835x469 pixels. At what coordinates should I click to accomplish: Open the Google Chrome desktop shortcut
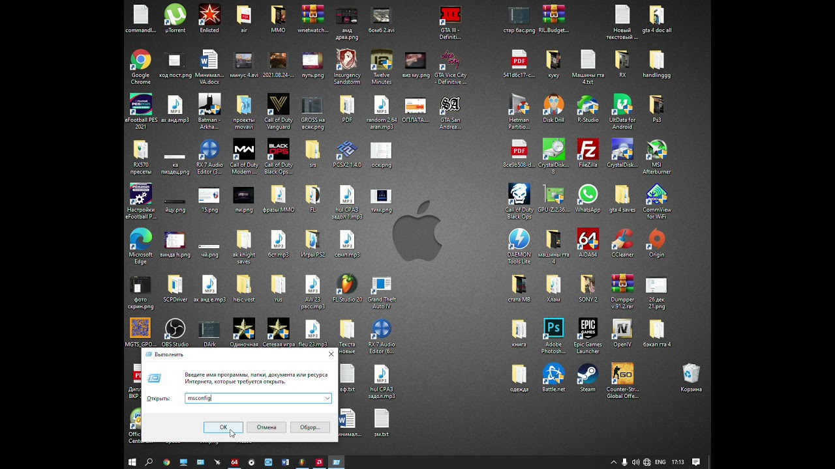point(140,67)
